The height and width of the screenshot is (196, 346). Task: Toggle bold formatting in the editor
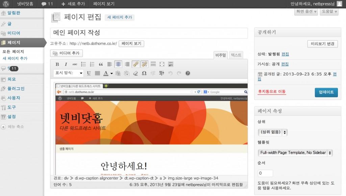(x=57, y=64)
